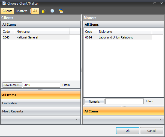Open the Most Recents section
Image resolution: width=165 pixels, height=137 pixels.
coord(41,111)
